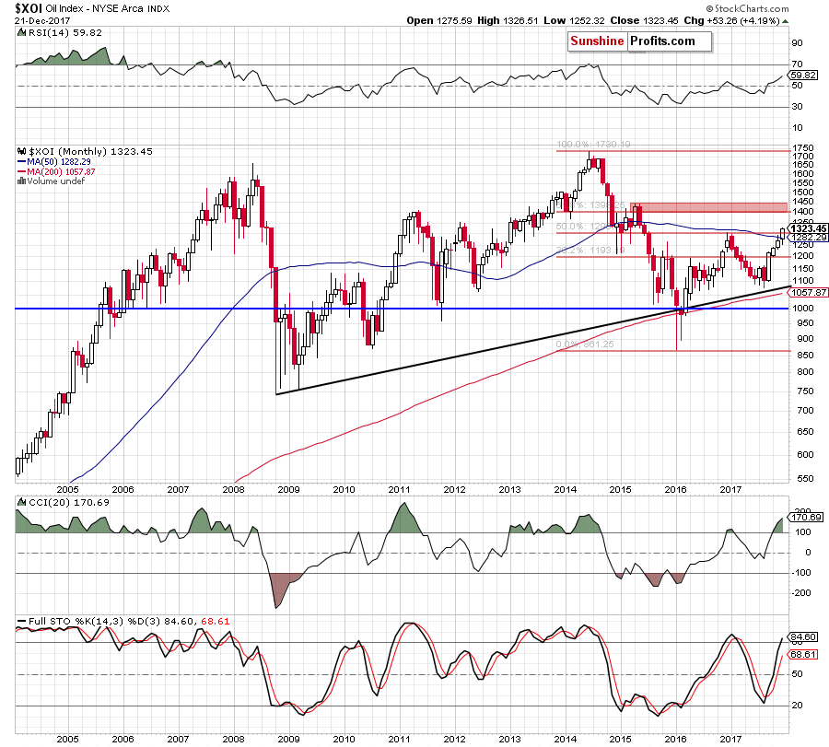This screenshot has height=747, width=829.
Task: Select the Low 1252.32 value
Action: tap(574, 20)
